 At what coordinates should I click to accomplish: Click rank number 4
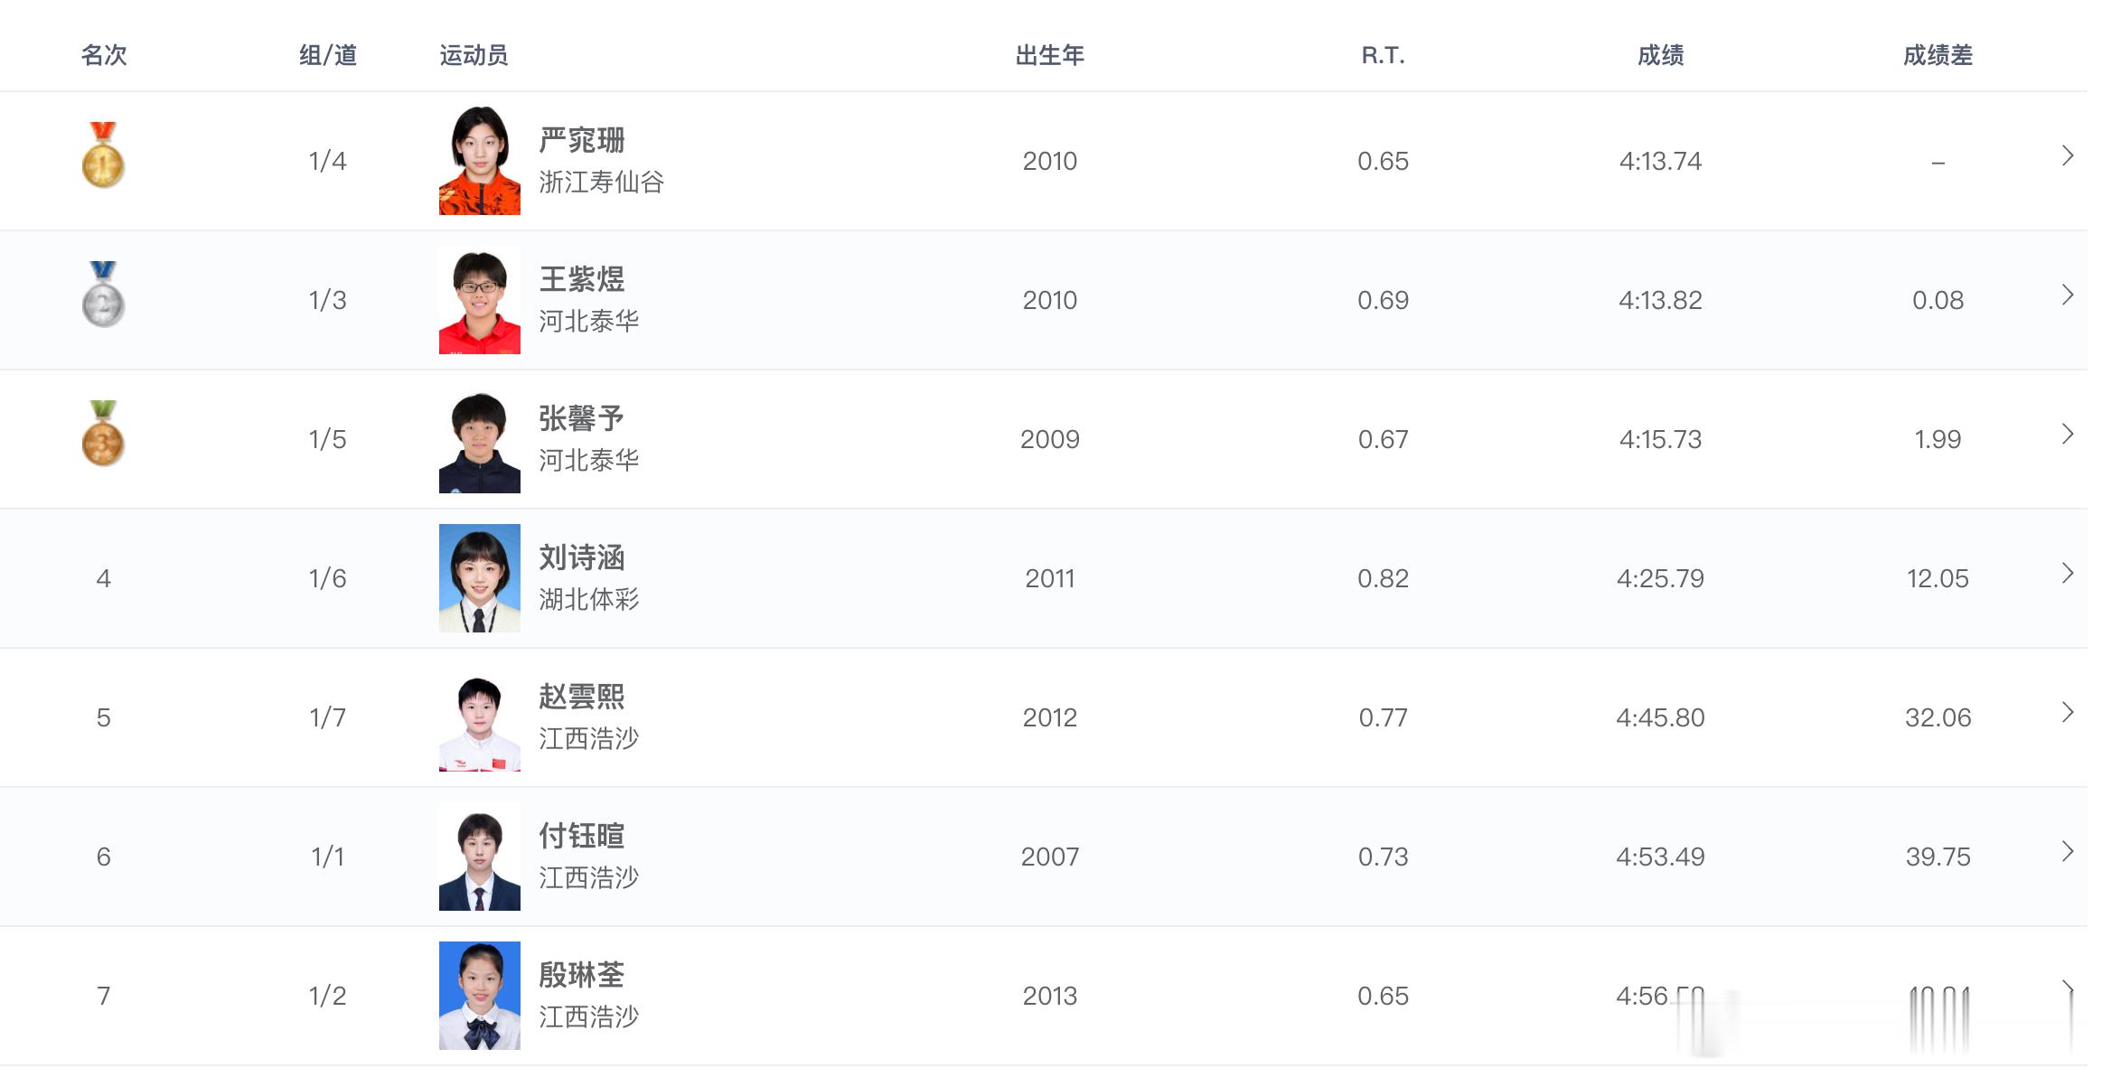pos(104,578)
